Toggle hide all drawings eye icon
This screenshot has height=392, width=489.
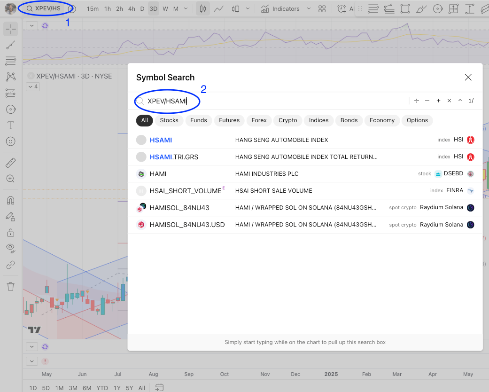[11, 249]
